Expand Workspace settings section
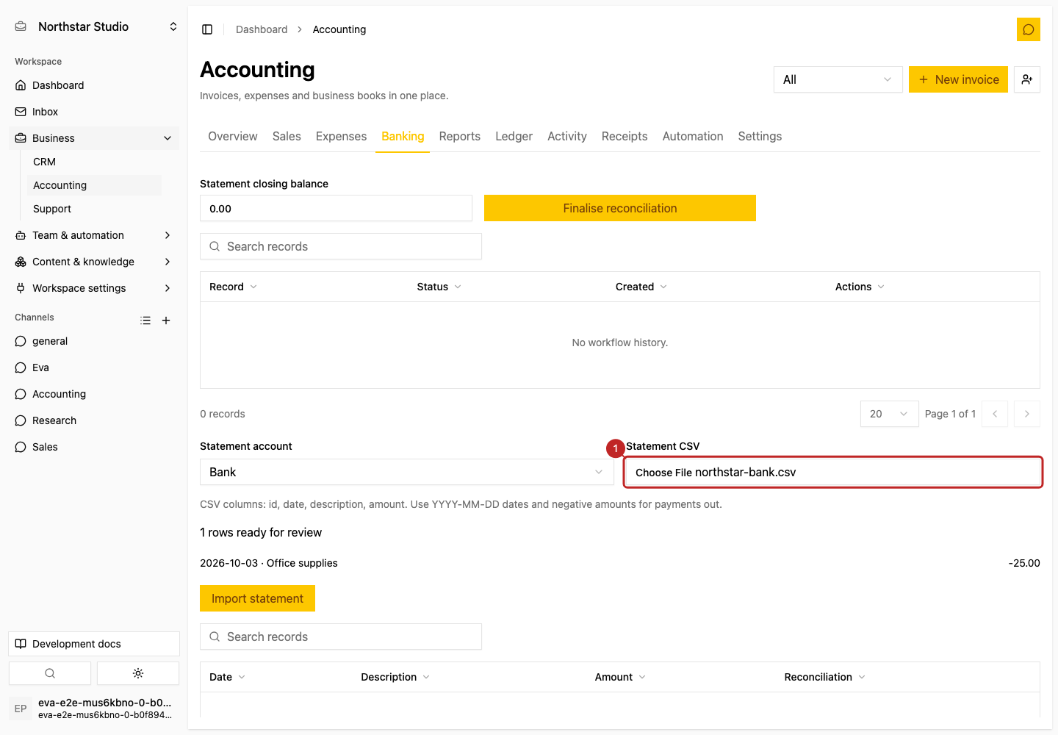This screenshot has width=1058, height=735. [94, 288]
